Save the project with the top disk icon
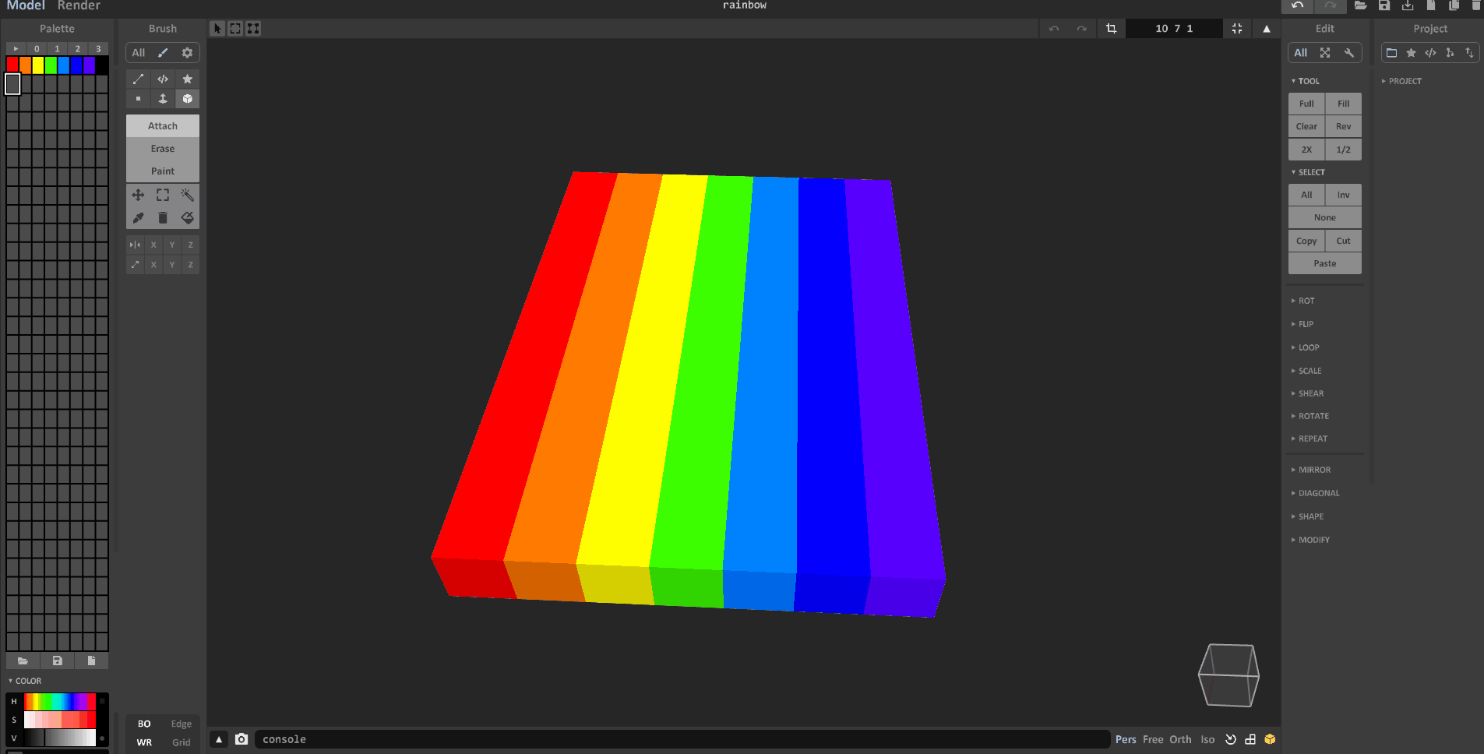The width and height of the screenshot is (1484, 754). tap(1384, 5)
